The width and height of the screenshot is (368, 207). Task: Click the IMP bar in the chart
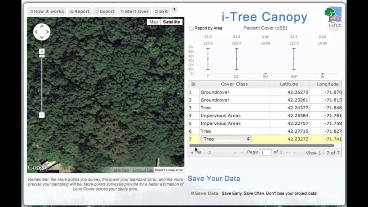pyautogui.click(x=294, y=59)
